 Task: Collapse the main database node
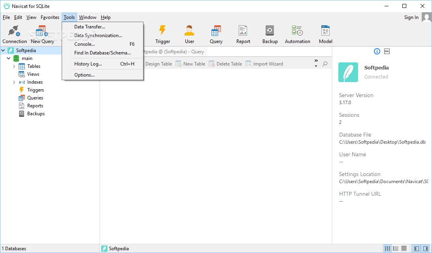[x=9, y=58]
